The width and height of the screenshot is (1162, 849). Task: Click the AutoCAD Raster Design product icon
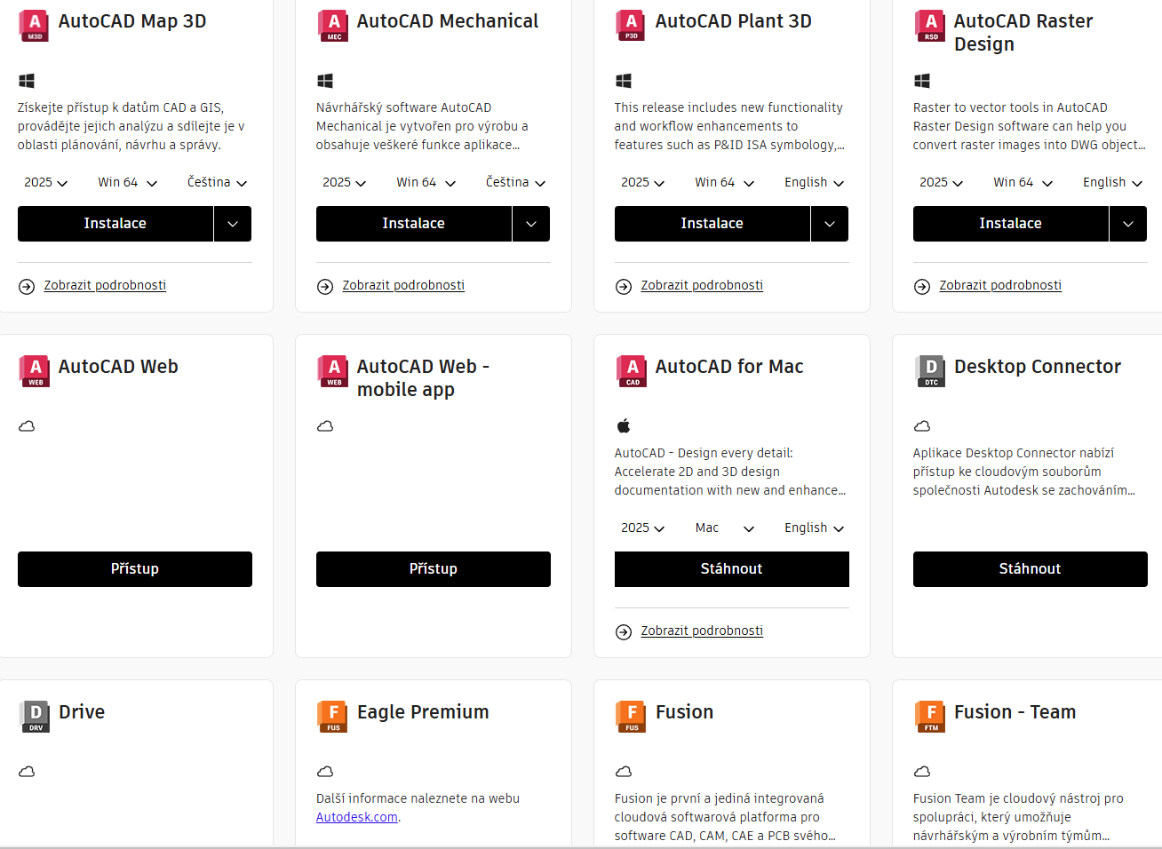[x=930, y=26]
